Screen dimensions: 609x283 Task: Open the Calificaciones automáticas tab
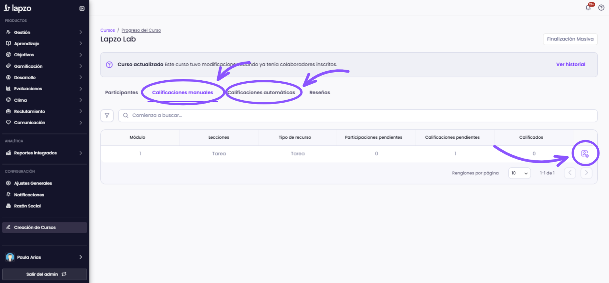pos(261,93)
